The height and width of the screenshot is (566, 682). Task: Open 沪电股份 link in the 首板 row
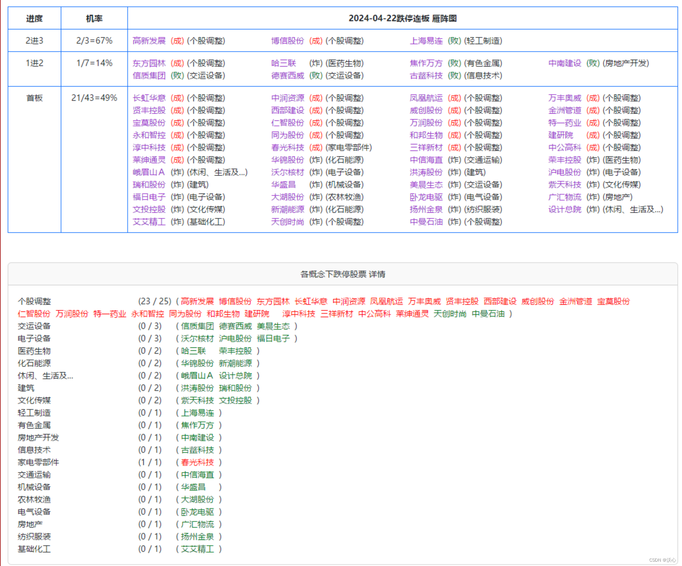[x=564, y=173]
